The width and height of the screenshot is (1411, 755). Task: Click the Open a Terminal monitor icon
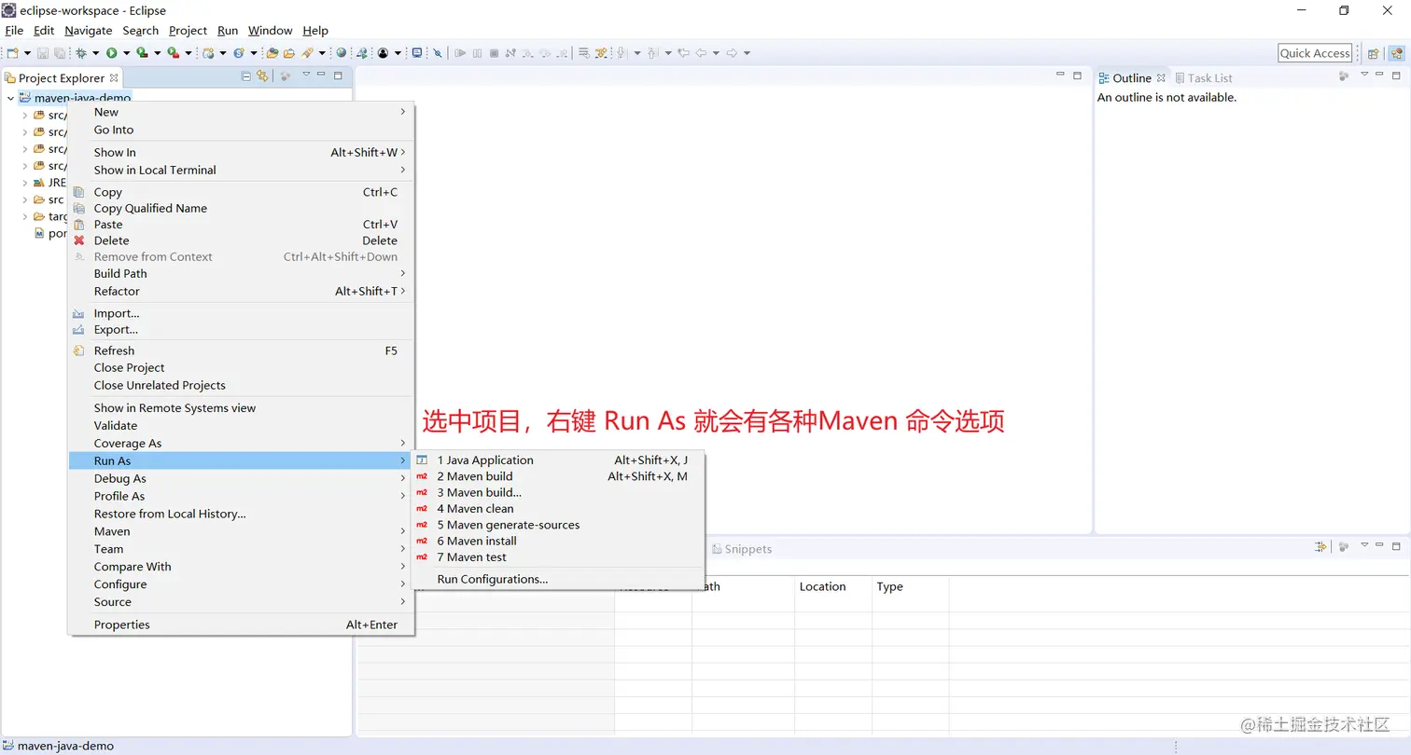click(x=416, y=53)
